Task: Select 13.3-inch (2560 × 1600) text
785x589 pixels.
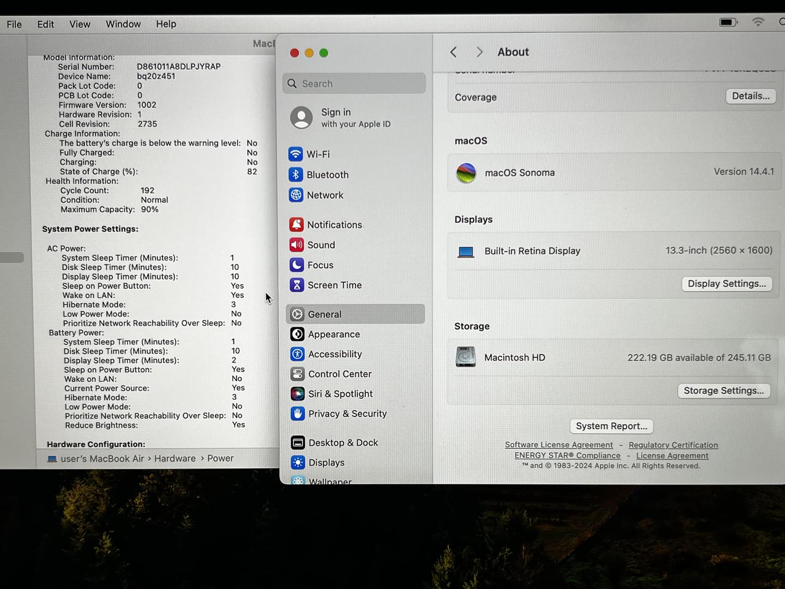Action: pyautogui.click(x=719, y=250)
